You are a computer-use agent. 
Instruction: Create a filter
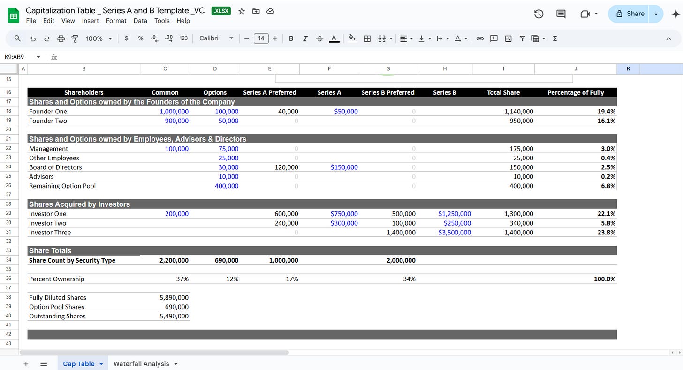[x=522, y=38]
